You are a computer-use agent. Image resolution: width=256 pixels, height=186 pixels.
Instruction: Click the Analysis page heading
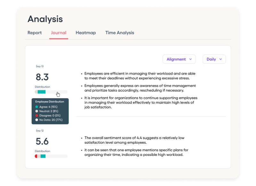45,19
